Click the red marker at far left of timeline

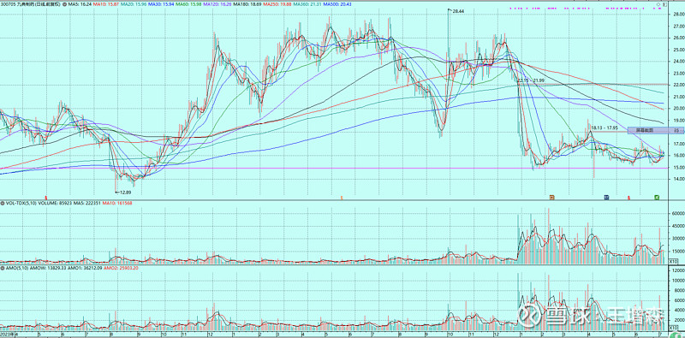click(x=46, y=198)
